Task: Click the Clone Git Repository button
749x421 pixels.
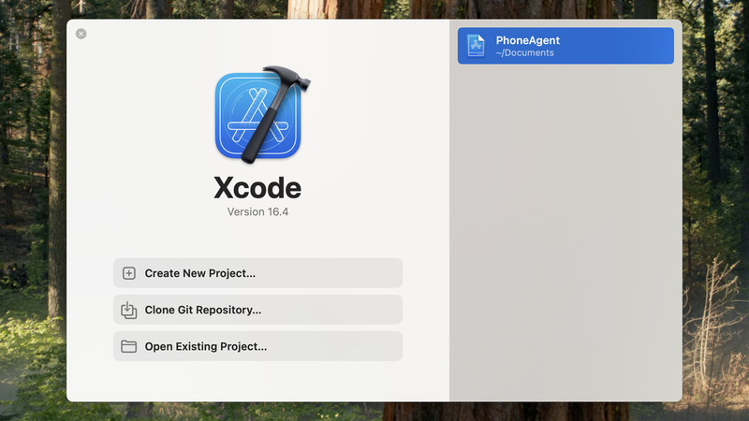Action: point(258,310)
